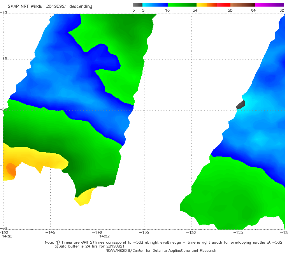Click the "-45" latitude axis label
288x253 pixels.
click(x=4, y=59)
